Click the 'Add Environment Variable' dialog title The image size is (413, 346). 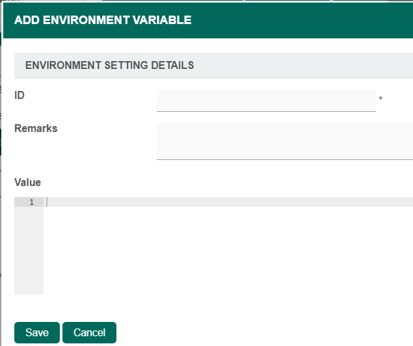coord(103,20)
